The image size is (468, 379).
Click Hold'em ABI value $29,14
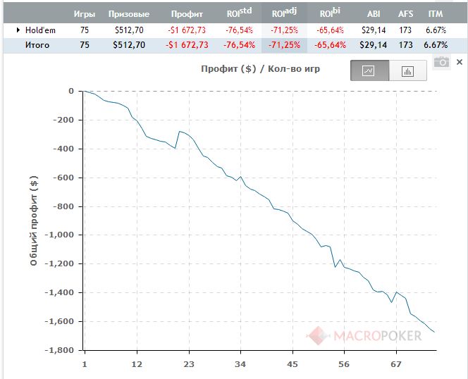[374, 30]
